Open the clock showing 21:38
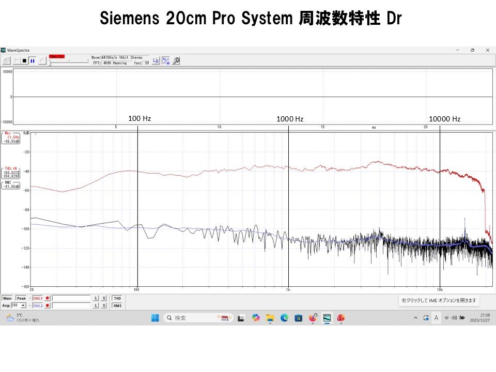This screenshot has width=496, height=372. 480,318
